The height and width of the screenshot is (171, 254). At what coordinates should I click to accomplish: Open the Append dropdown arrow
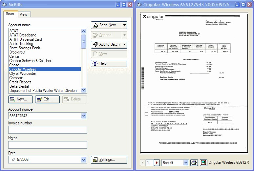(124, 35)
